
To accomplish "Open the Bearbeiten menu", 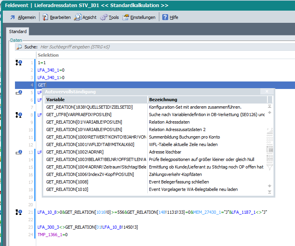I will click(x=57, y=17).
